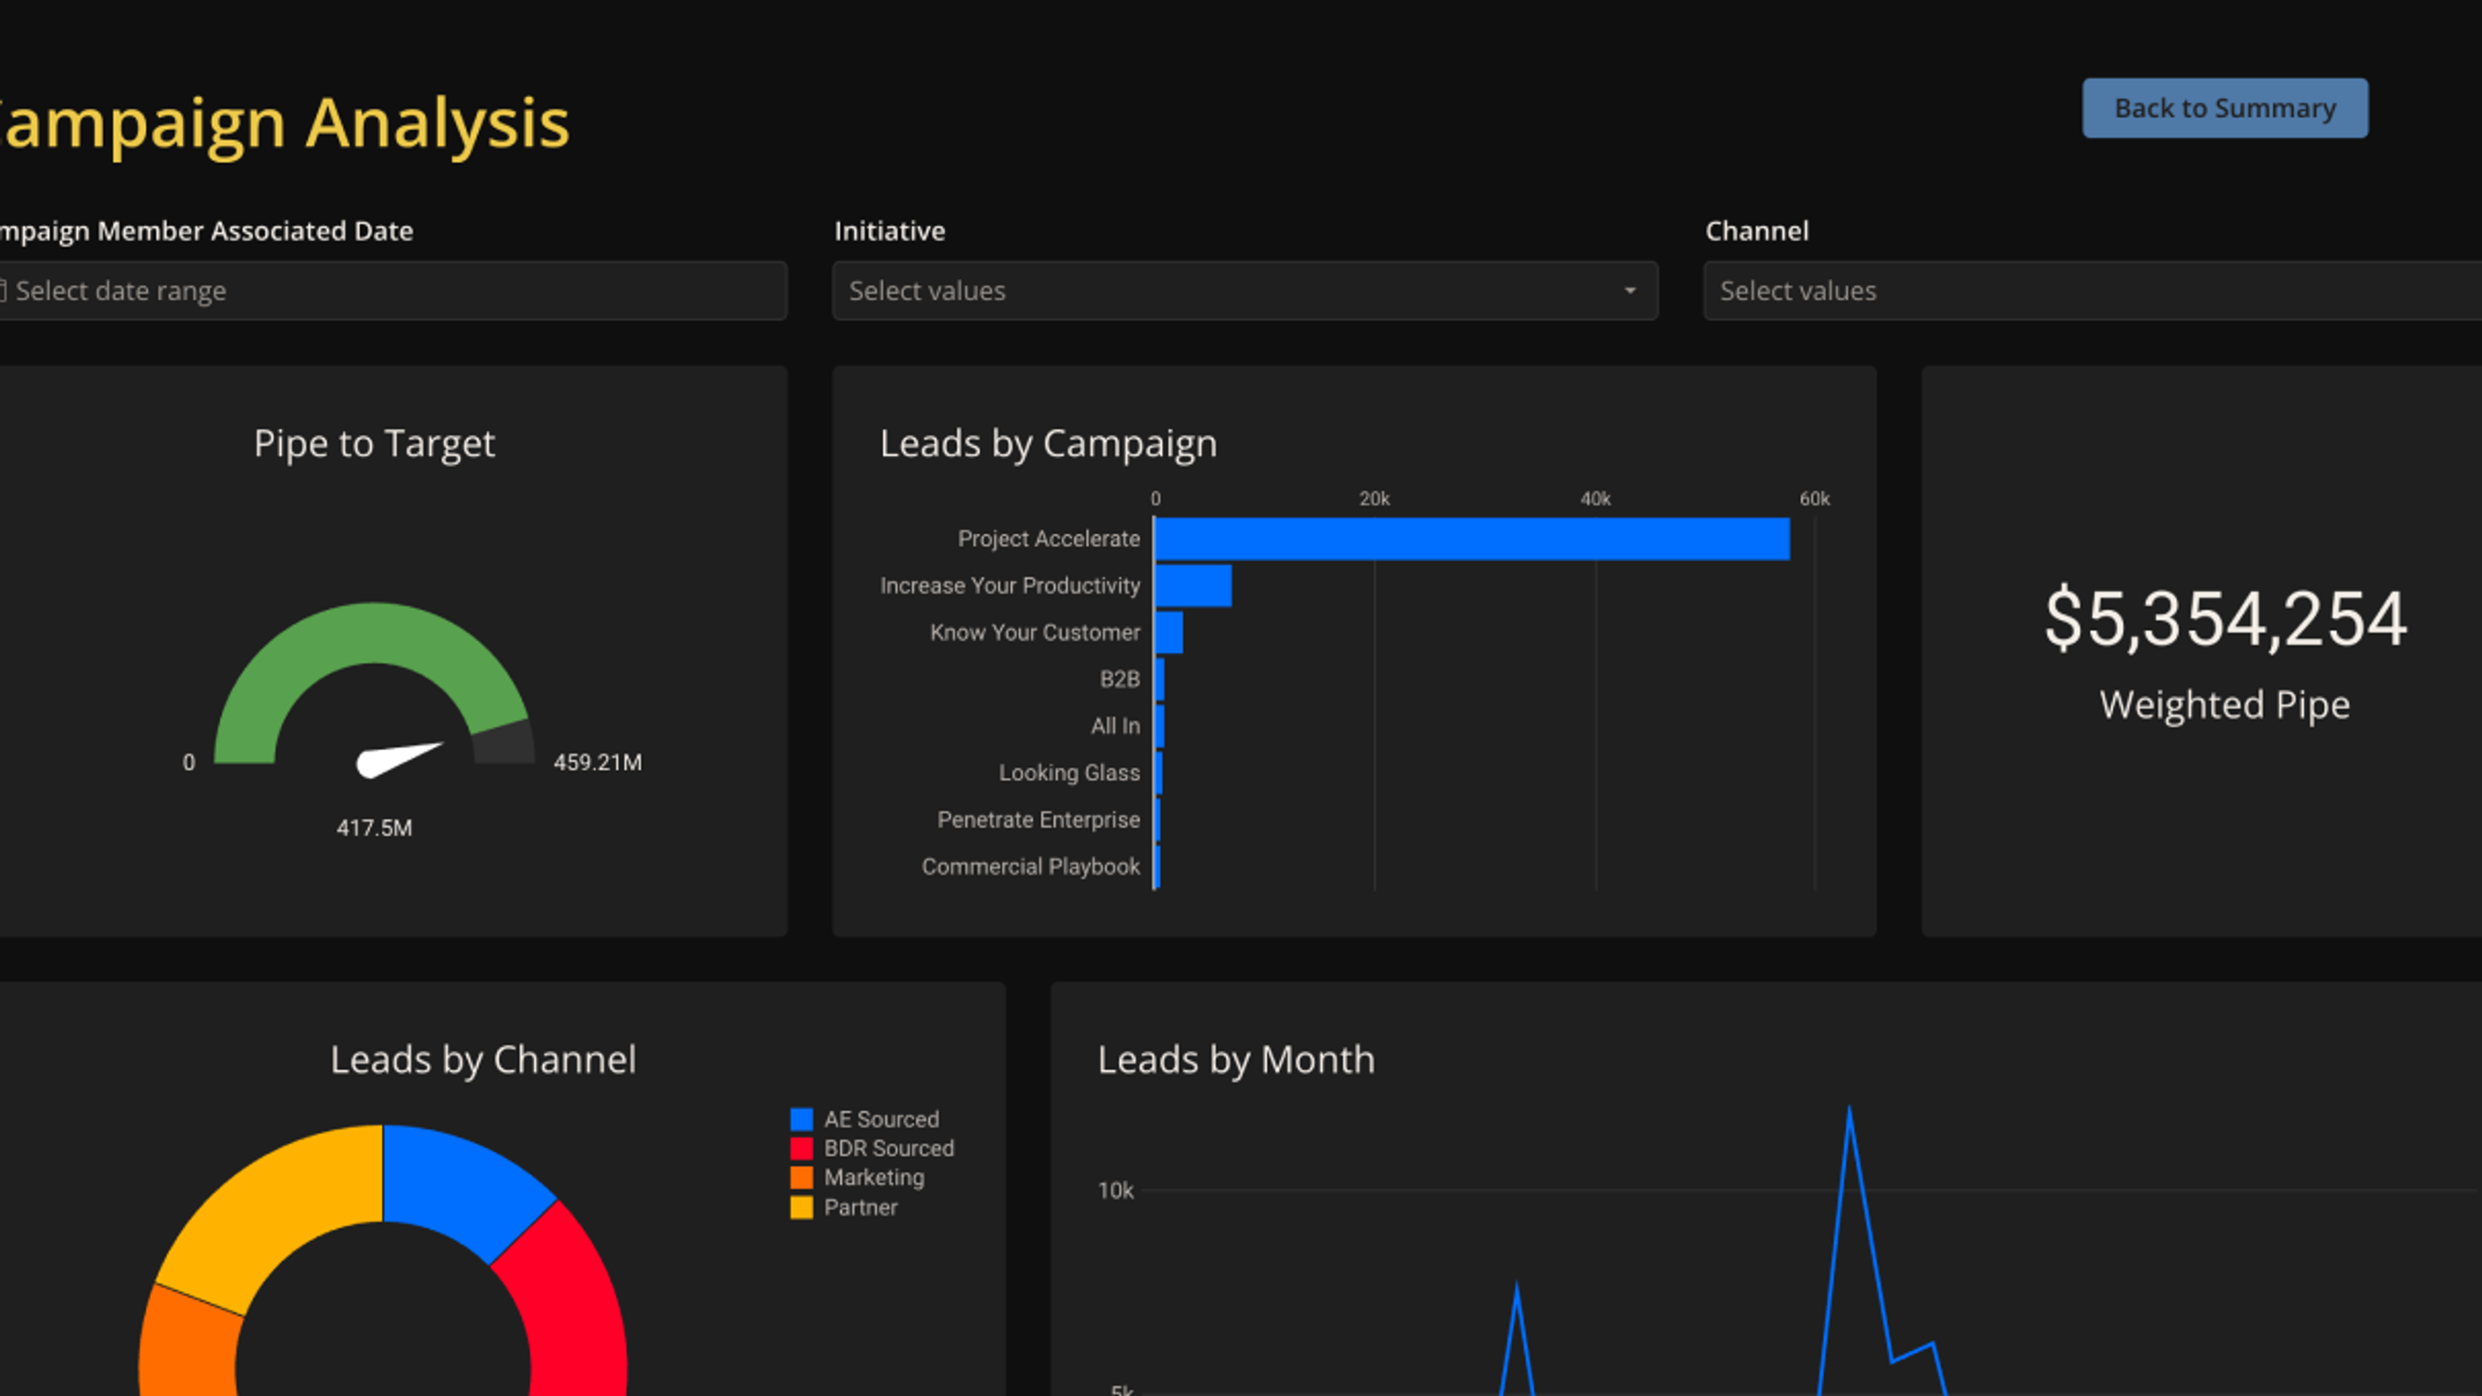Open the Channel Select values dropdown
This screenshot has height=1396, width=2482.
(2092, 290)
